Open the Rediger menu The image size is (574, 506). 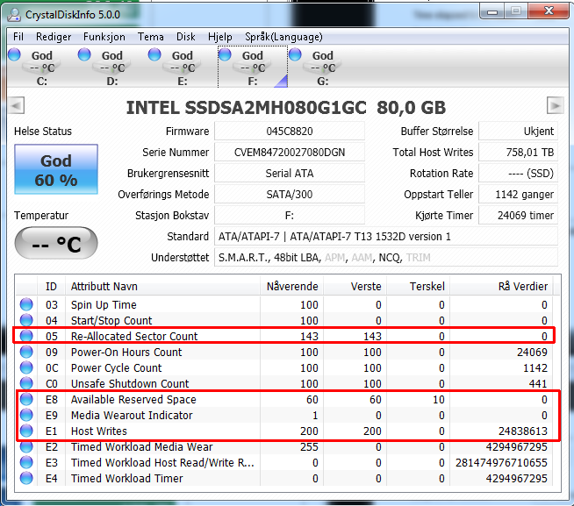click(x=54, y=37)
